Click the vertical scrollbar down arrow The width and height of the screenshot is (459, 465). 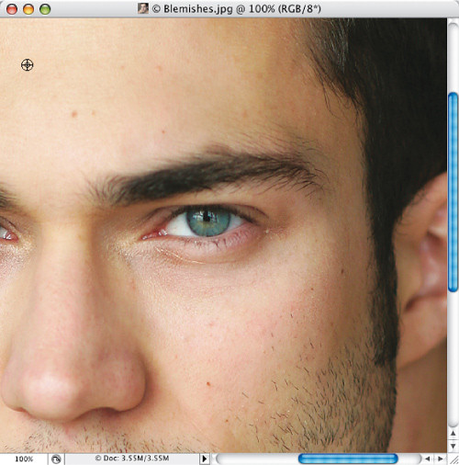coord(453,446)
